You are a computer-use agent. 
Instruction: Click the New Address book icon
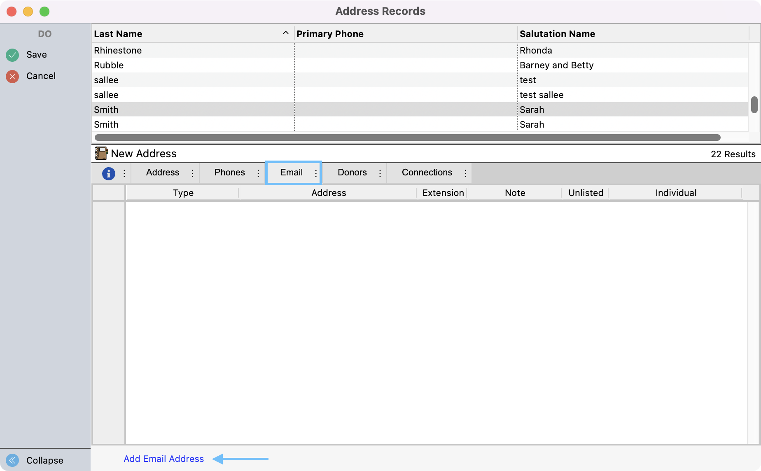tap(101, 154)
